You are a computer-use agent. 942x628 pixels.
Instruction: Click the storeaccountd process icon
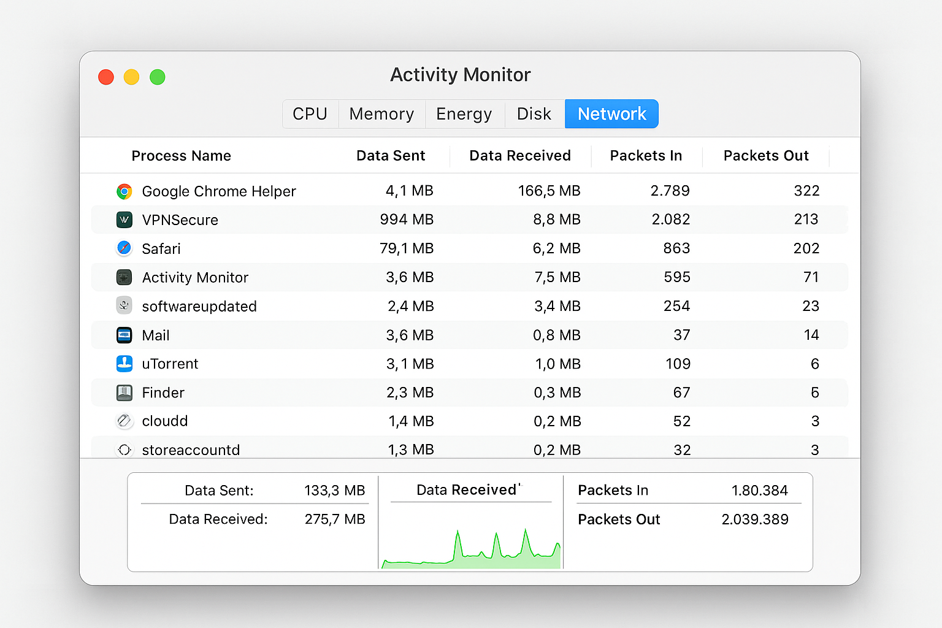point(124,450)
